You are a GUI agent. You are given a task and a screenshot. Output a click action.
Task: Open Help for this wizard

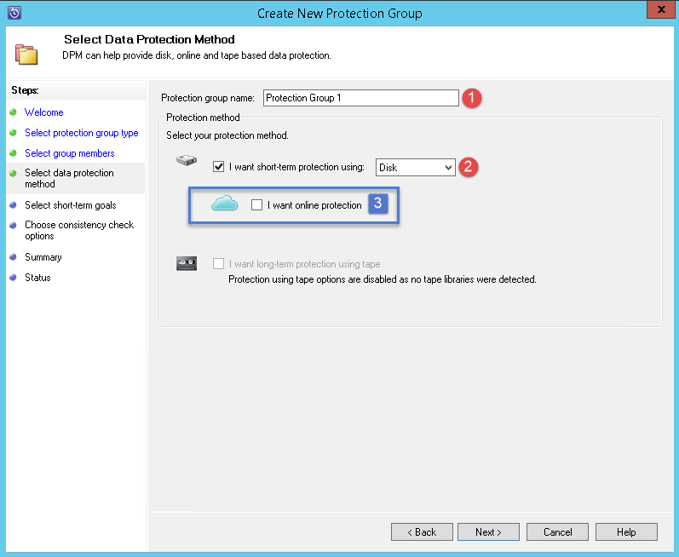pyautogui.click(x=626, y=532)
